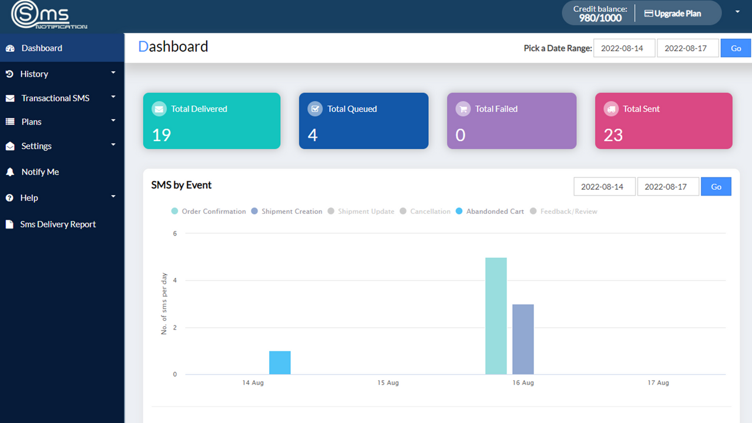
Task: Click the top end date field 2022-08-17
Action: pyautogui.click(x=688, y=48)
